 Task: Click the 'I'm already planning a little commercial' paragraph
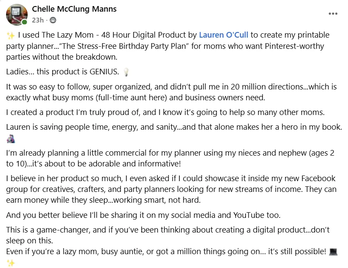coord(170,158)
